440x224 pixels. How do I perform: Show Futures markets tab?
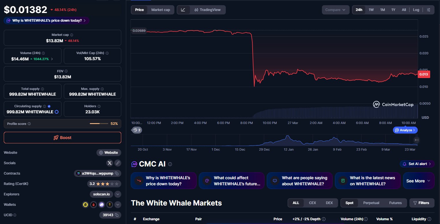pos(396,203)
